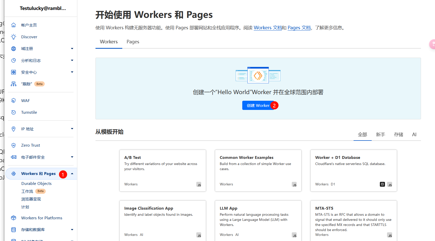The image size is (435, 241).
Task: Click the 安全中心 shield icon
Action: coord(14,72)
